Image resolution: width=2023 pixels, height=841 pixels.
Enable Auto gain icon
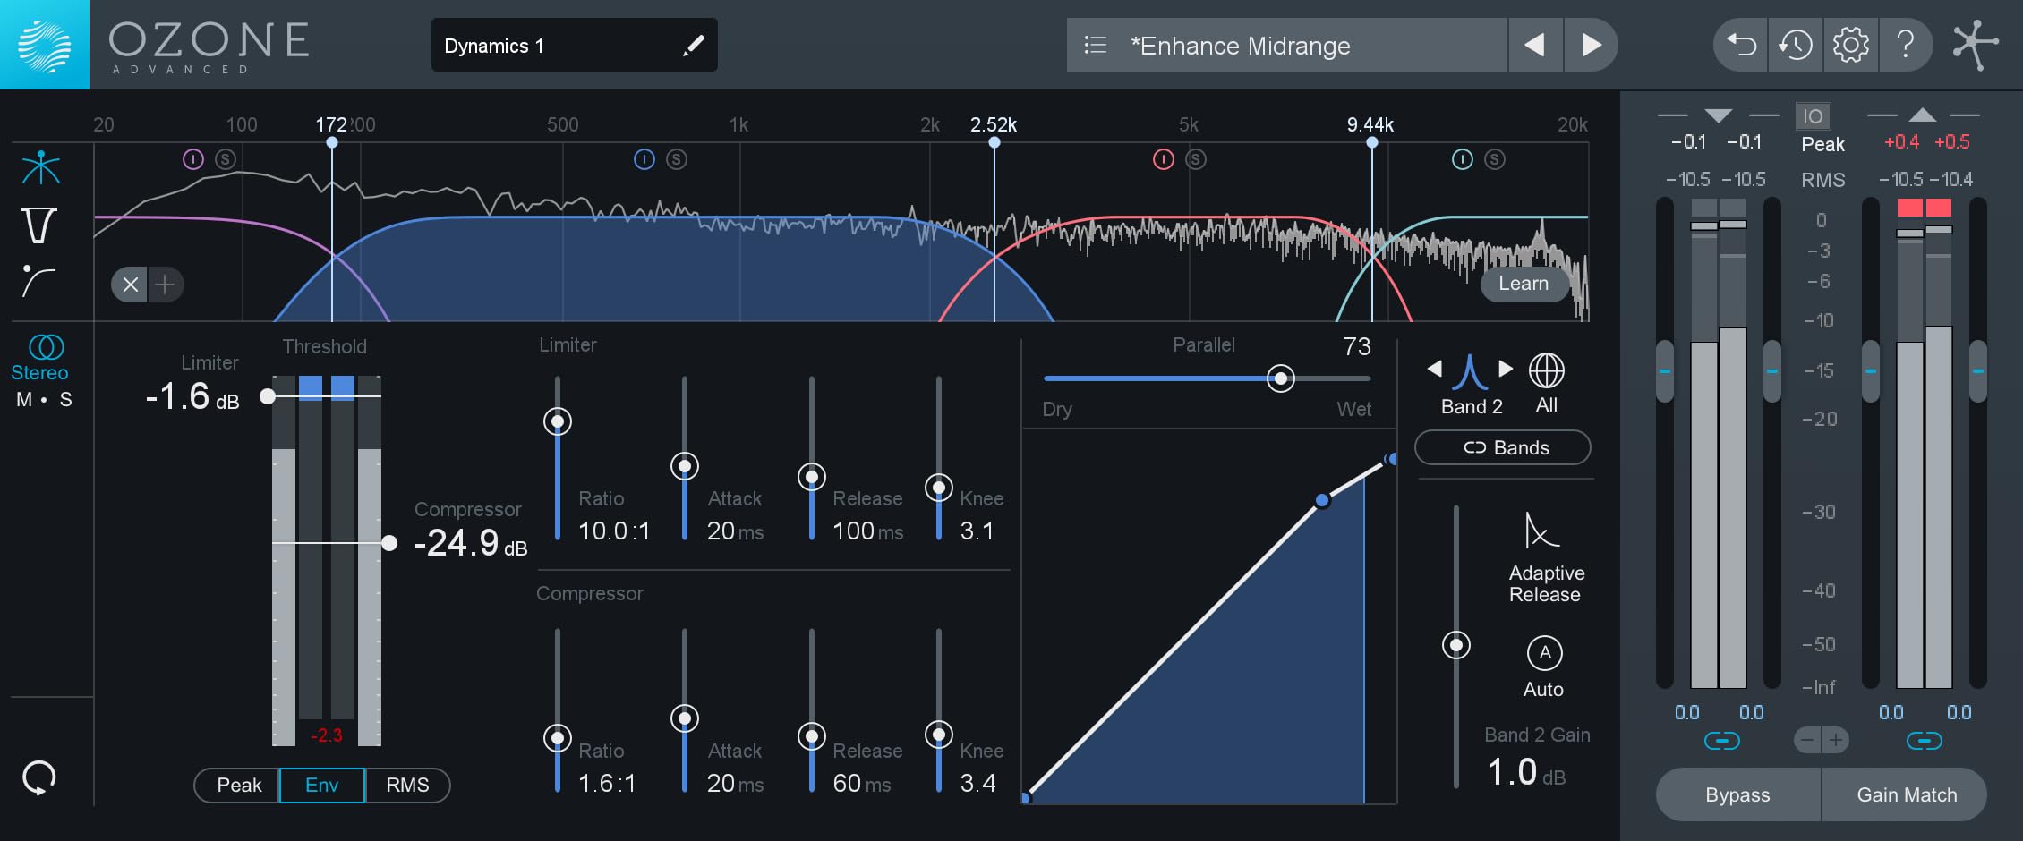pyautogui.click(x=1544, y=653)
